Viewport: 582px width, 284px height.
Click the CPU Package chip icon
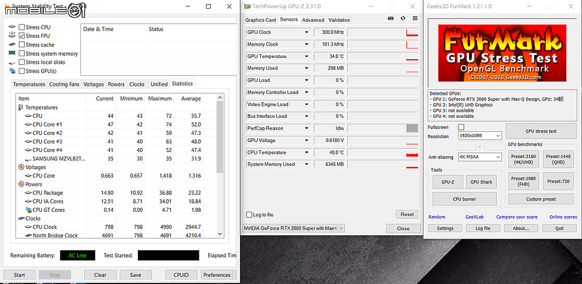pos(28,193)
